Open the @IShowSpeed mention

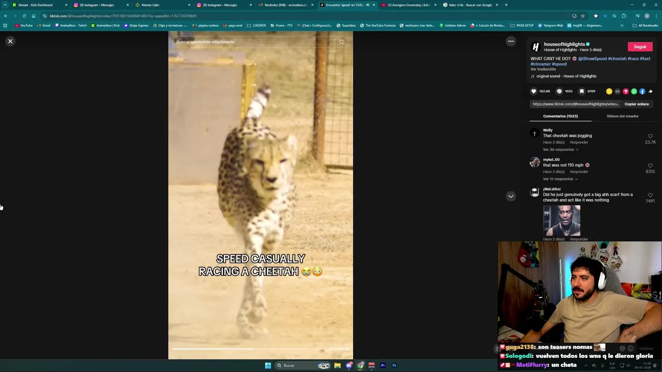pyautogui.click(x=592, y=59)
